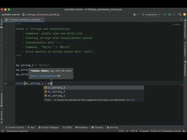Open the 3-operators run configuration dropdown

tap(151, 14)
